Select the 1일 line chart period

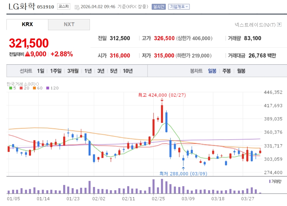click(41, 71)
